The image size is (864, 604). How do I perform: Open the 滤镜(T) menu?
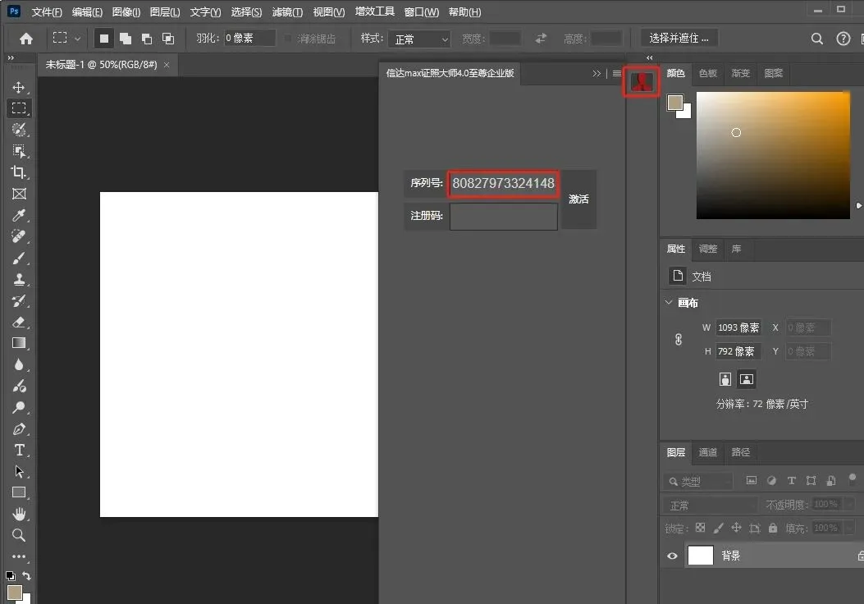(286, 12)
